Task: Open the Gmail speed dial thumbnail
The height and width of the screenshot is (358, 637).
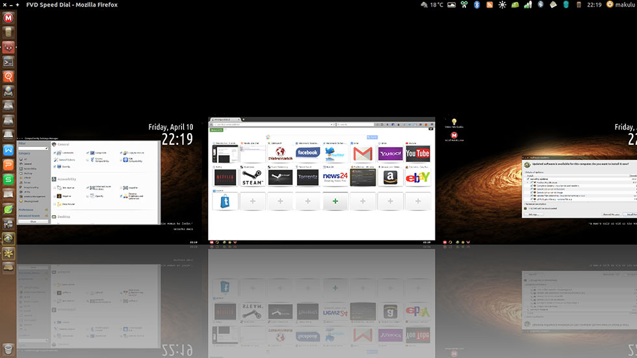Action: [363, 153]
